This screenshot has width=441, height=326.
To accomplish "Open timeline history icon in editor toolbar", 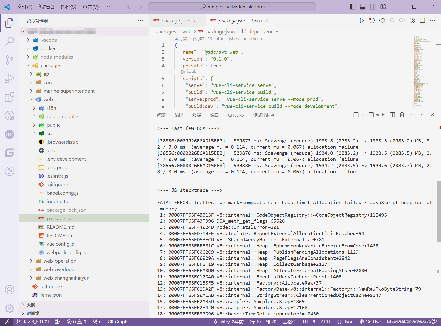I will (372, 20).
